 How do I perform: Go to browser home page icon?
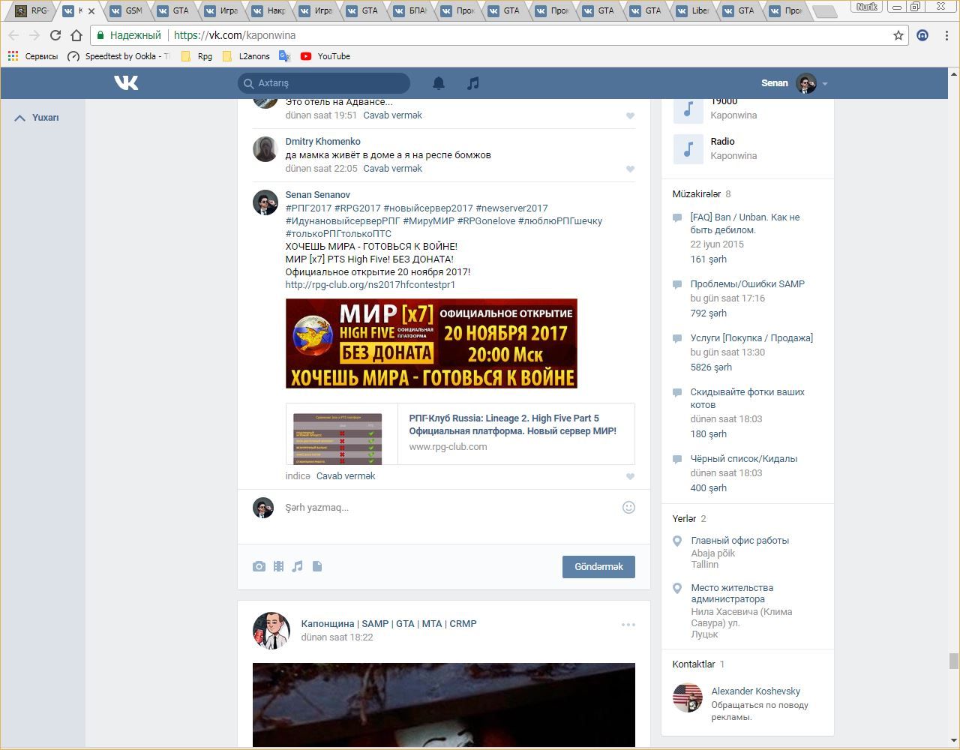[x=76, y=35]
